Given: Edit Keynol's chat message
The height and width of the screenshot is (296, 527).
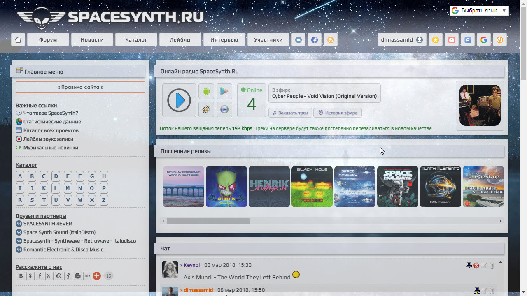Looking at the screenshot, I should (484, 266).
